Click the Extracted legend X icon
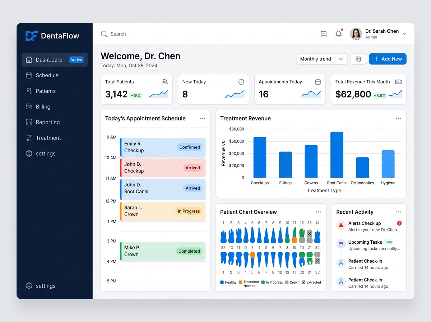Image resolution: width=431 pixels, height=322 pixels. click(x=303, y=282)
